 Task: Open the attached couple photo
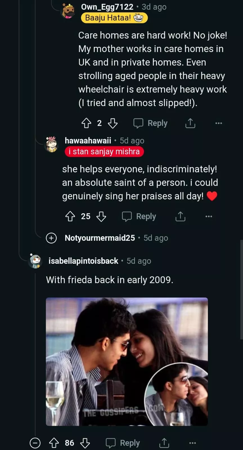pyautogui.click(x=127, y=361)
